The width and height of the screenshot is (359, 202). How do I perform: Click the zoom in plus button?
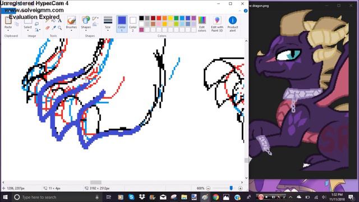tap(241, 189)
